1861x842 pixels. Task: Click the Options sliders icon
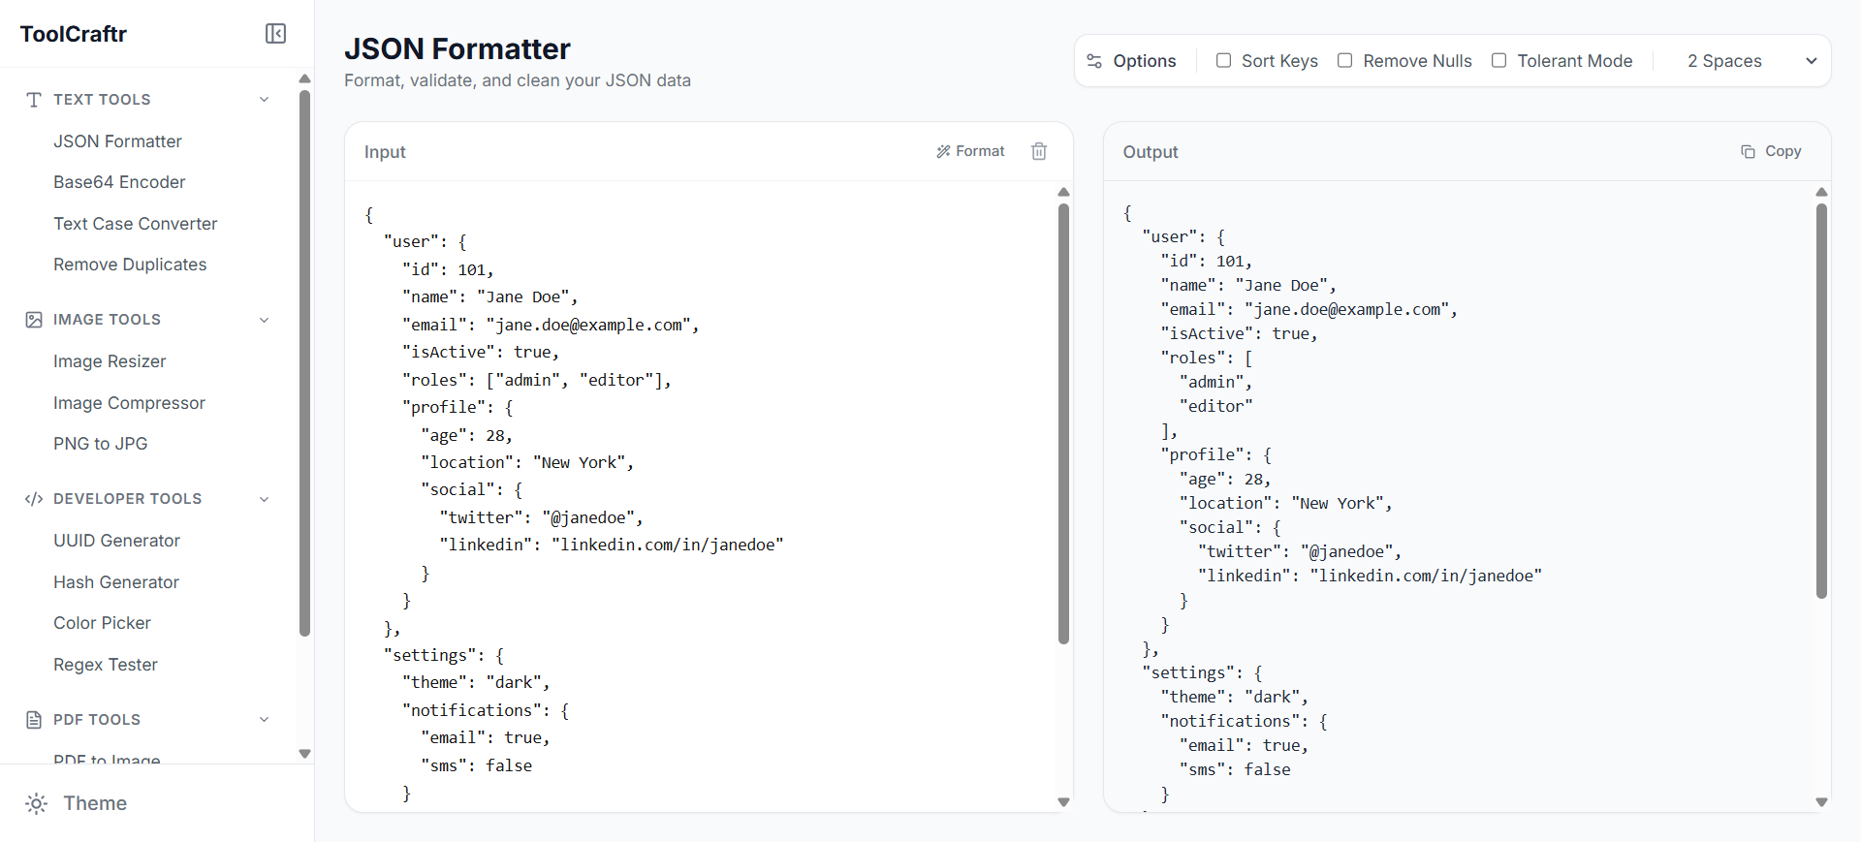click(x=1094, y=61)
